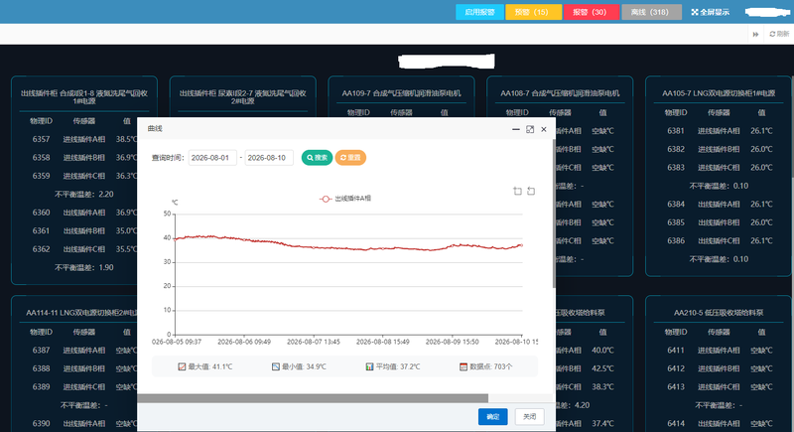
Task: Maximize the 曲线 dialog
Action: pyautogui.click(x=530, y=130)
